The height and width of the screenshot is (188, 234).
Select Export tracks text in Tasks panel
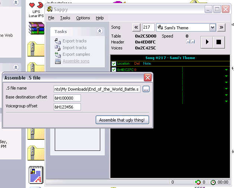point(75,41)
